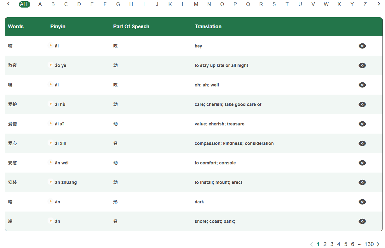Click eye icon for 'hey' row

point(362,46)
